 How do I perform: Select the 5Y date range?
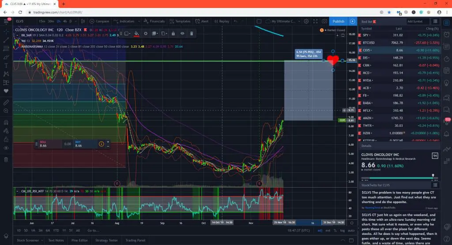[71, 230]
